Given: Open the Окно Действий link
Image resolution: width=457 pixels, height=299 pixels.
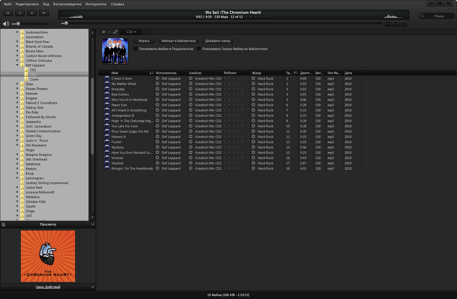Looking at the screenshot, I should pos(48,287).
